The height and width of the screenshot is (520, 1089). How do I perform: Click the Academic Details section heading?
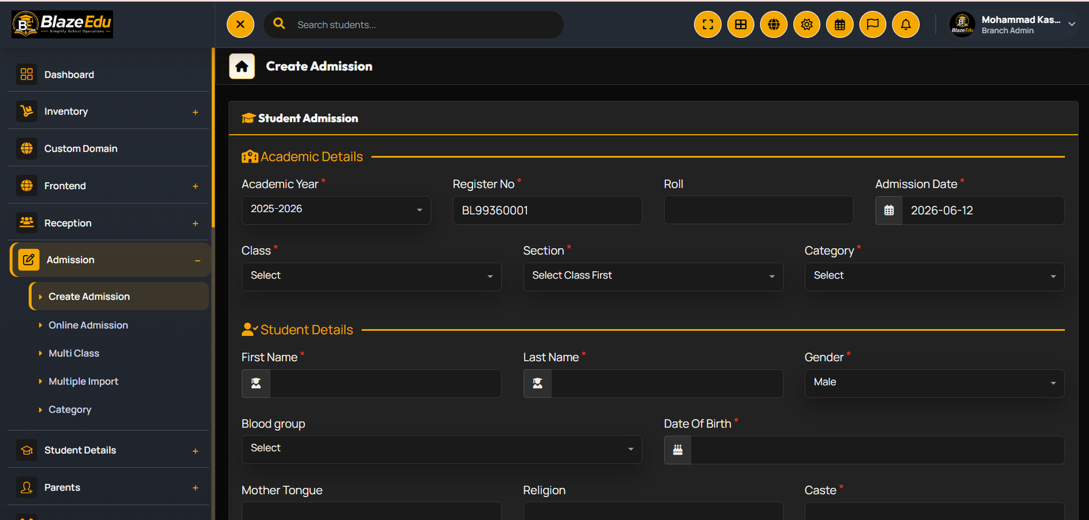pyautogui.click(x=312, y=156)
